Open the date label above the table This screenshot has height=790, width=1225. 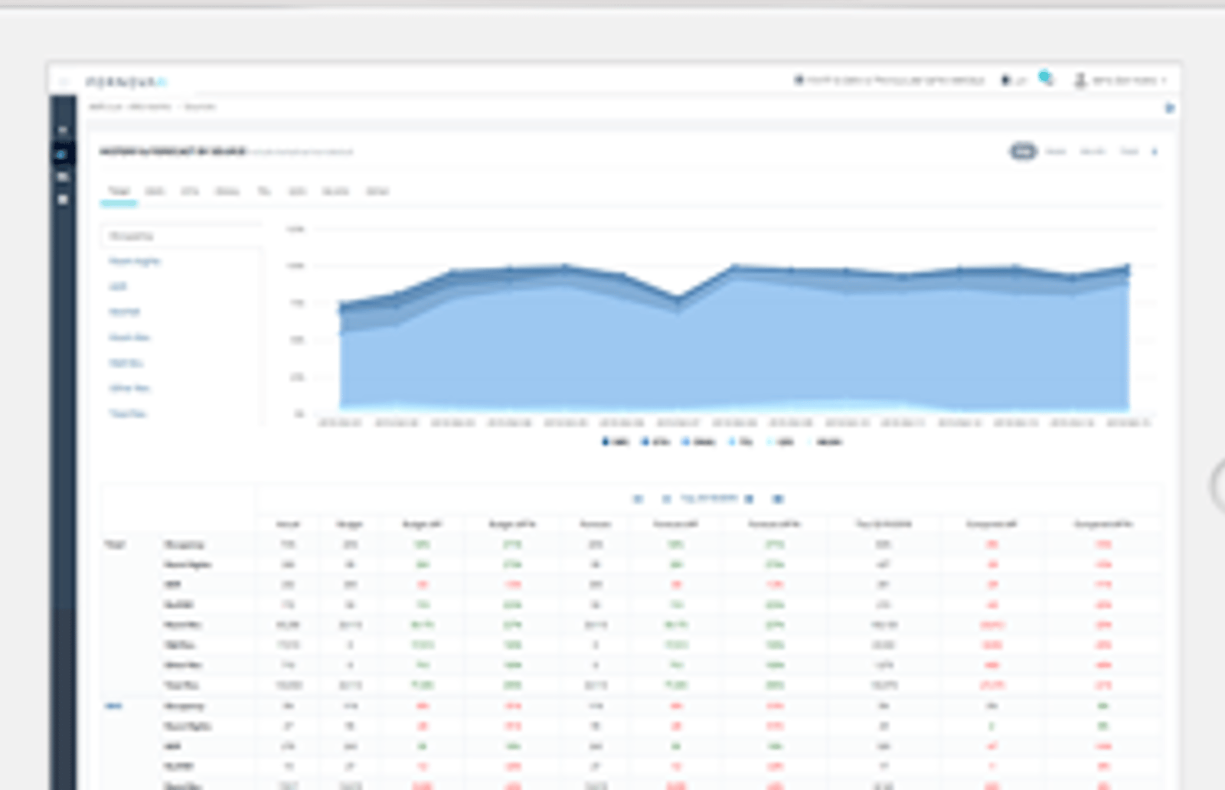point(709,498)
